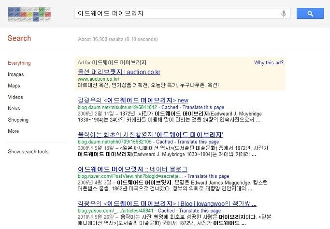Switch to News results
330x229 pixels.
[x=14, y=108]
